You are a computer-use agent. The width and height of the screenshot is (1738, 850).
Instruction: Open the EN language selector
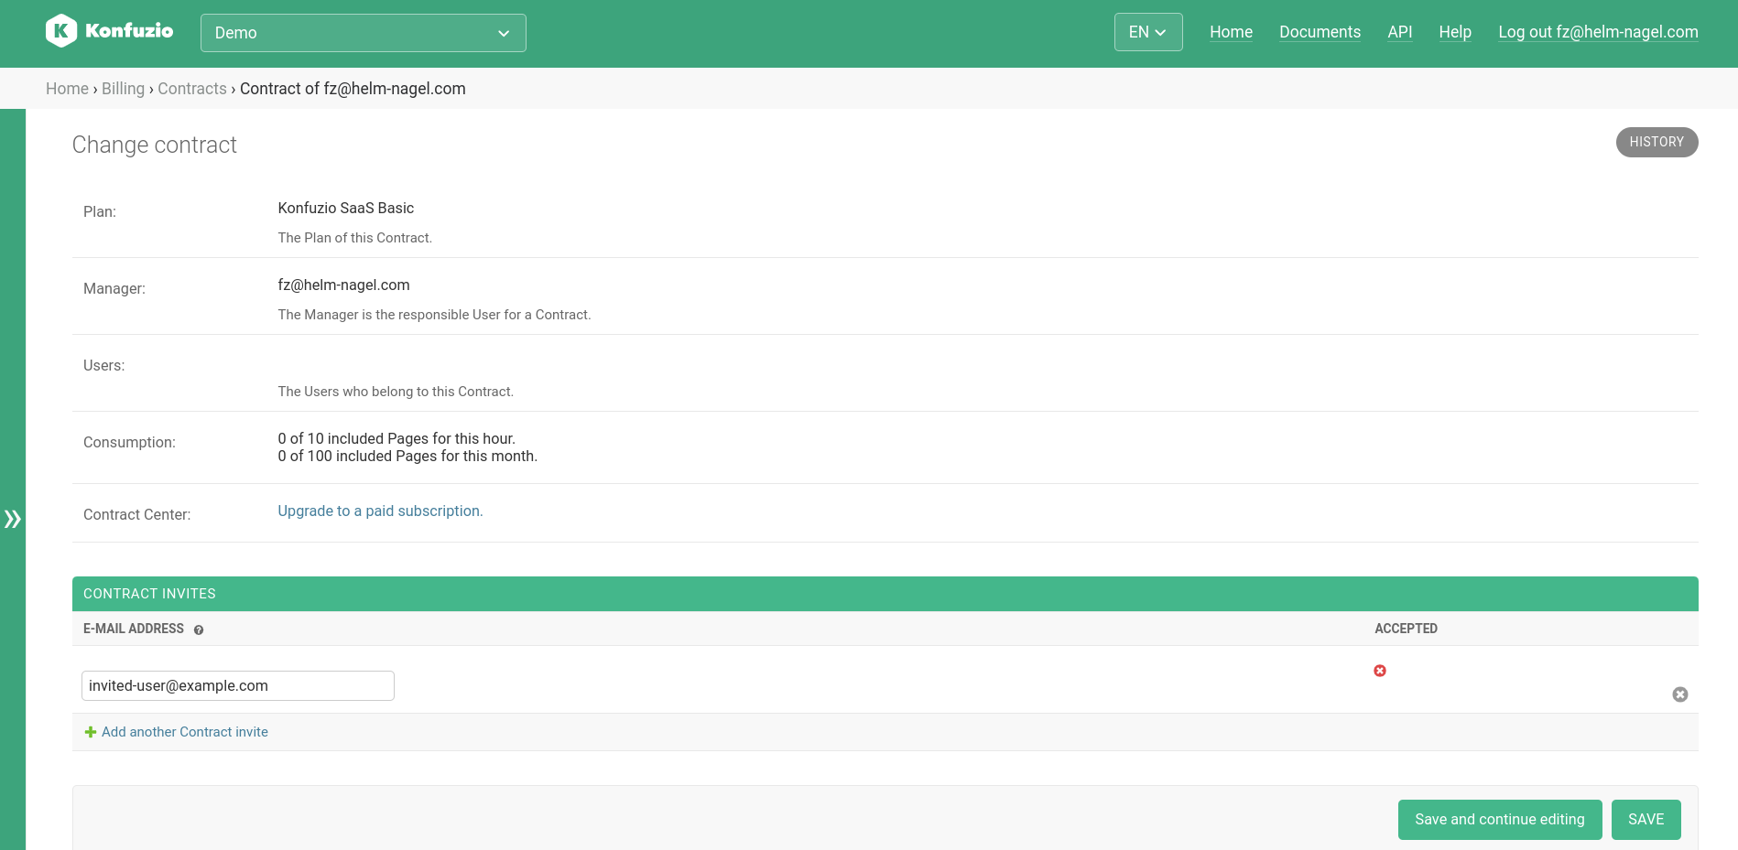1148,32
